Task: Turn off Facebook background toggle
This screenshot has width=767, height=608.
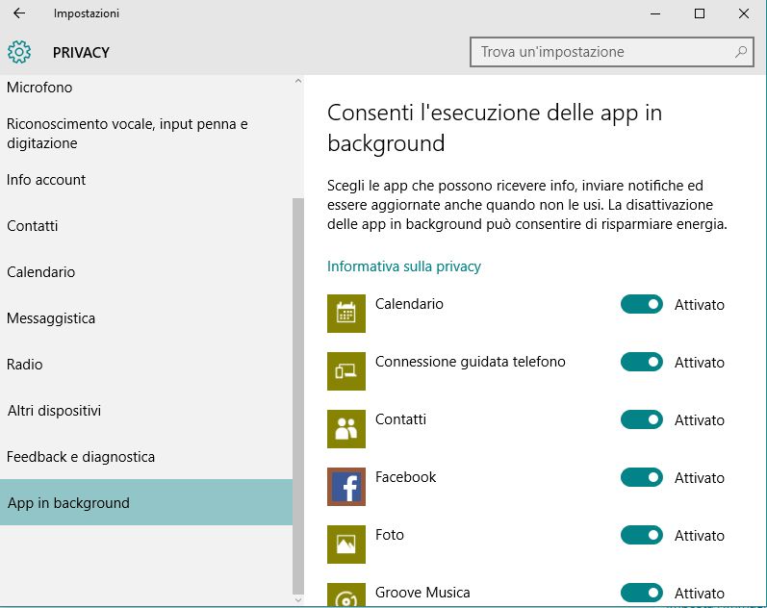Action: (641, 478)
